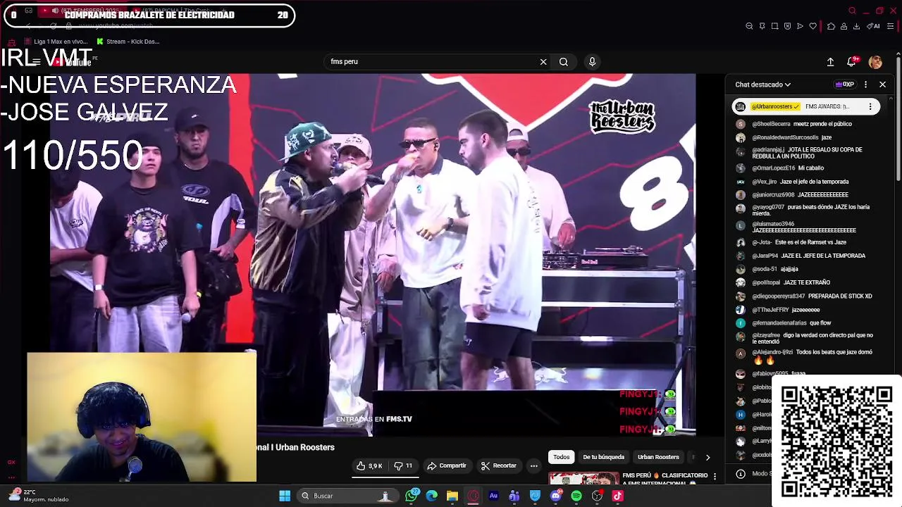Open the browser AI assistant icon
Image resolution: width=902 pixels, height=507 pixels.
point(873,26)
